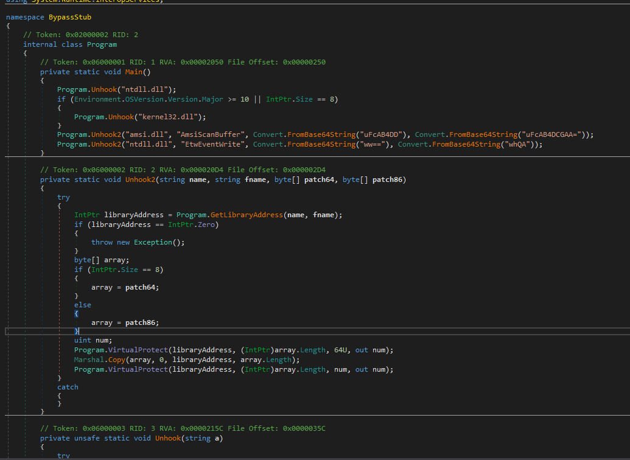Screen dimensions: 630x460
Task: Click the "uint num;" declaration
Action: pos(93,340)
